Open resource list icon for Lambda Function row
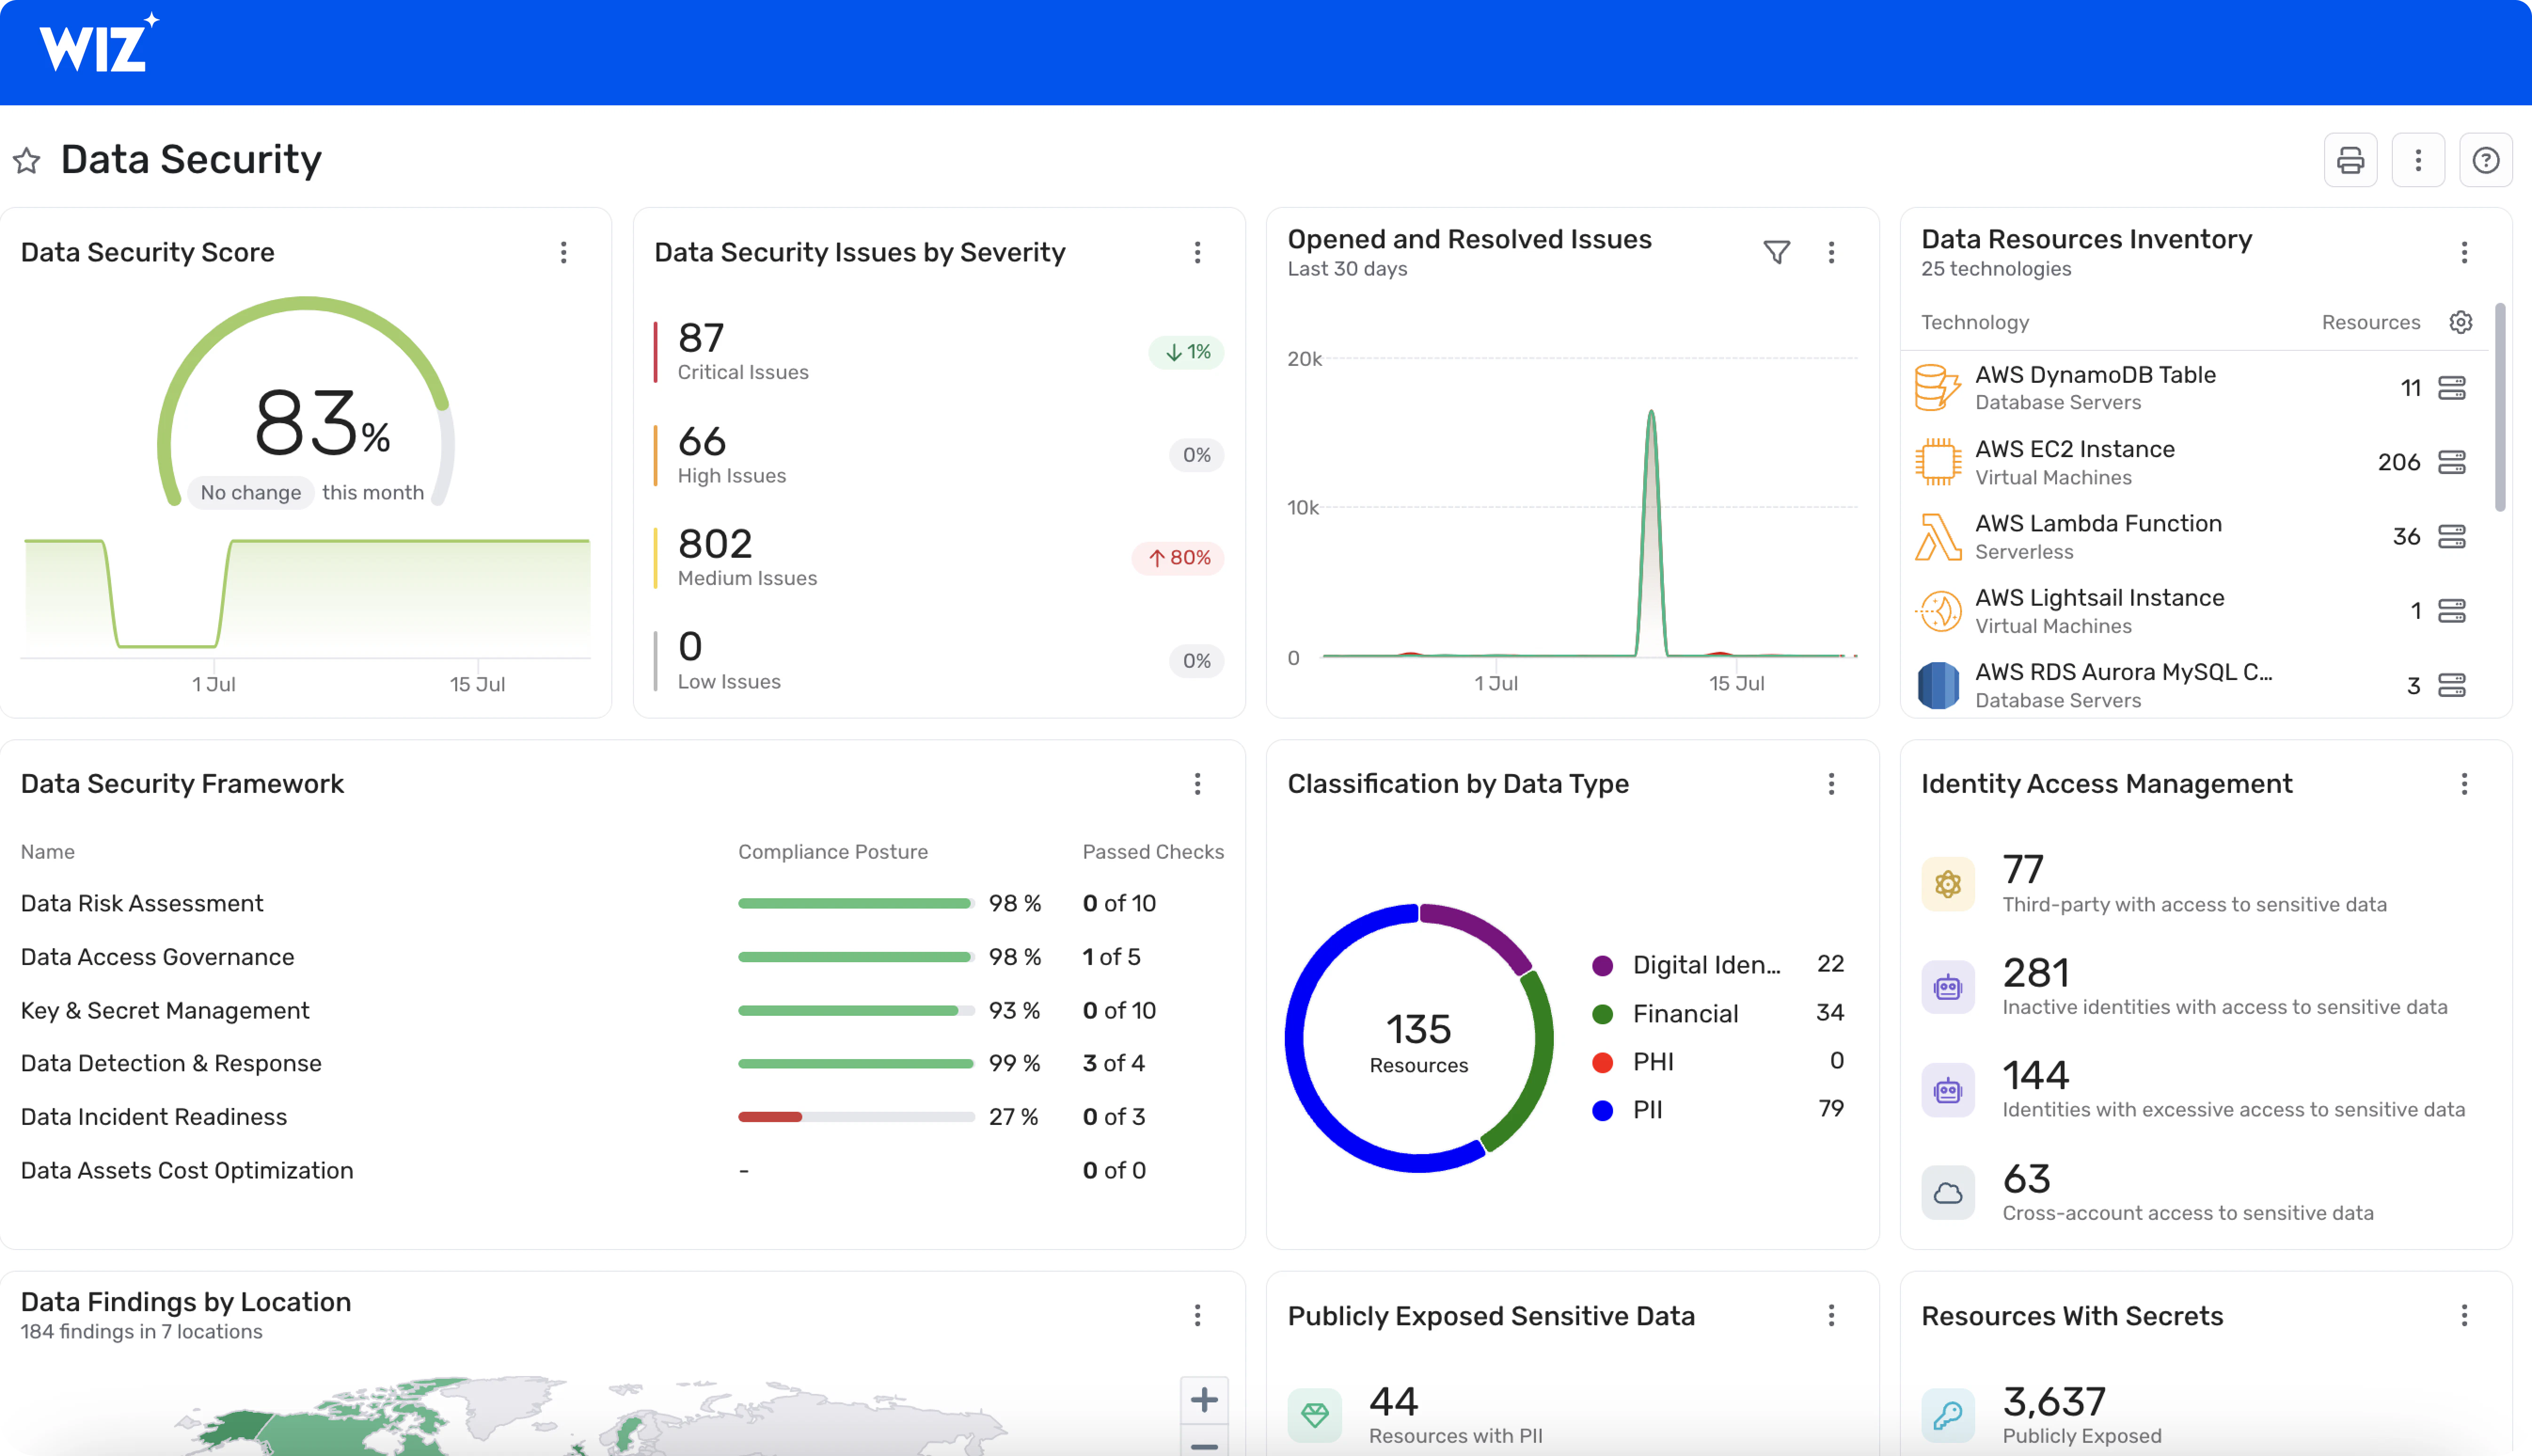The height and width of the screenshot is (1456, 2532). tap(2452, 537)
